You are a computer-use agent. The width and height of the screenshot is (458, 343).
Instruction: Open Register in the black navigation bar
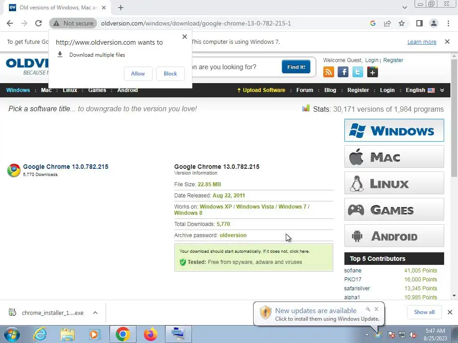(x=358, y=90)
